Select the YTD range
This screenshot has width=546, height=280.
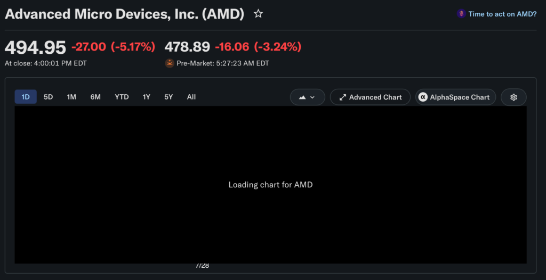point(122,97)
